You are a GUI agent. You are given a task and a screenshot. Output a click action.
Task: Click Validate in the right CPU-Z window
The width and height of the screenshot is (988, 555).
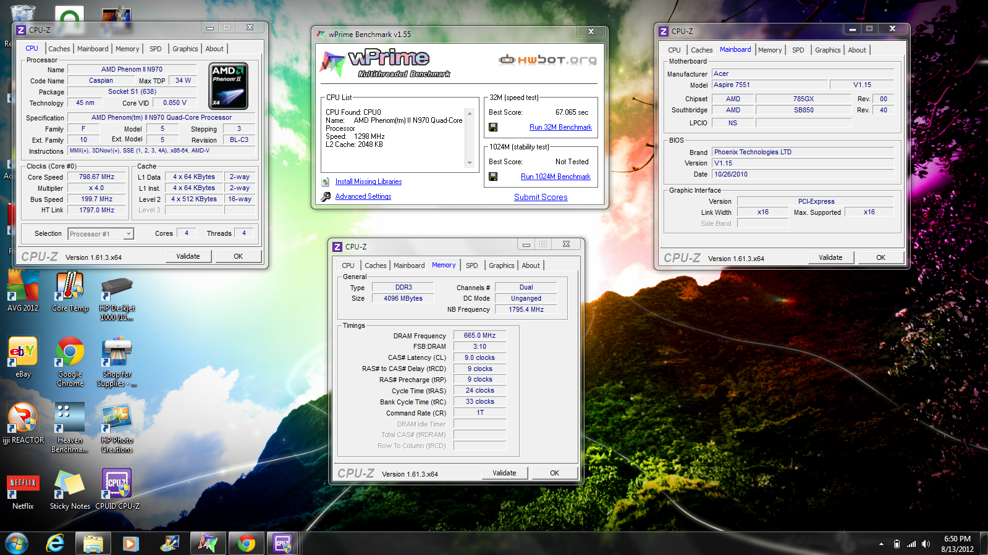pos(830,257)
